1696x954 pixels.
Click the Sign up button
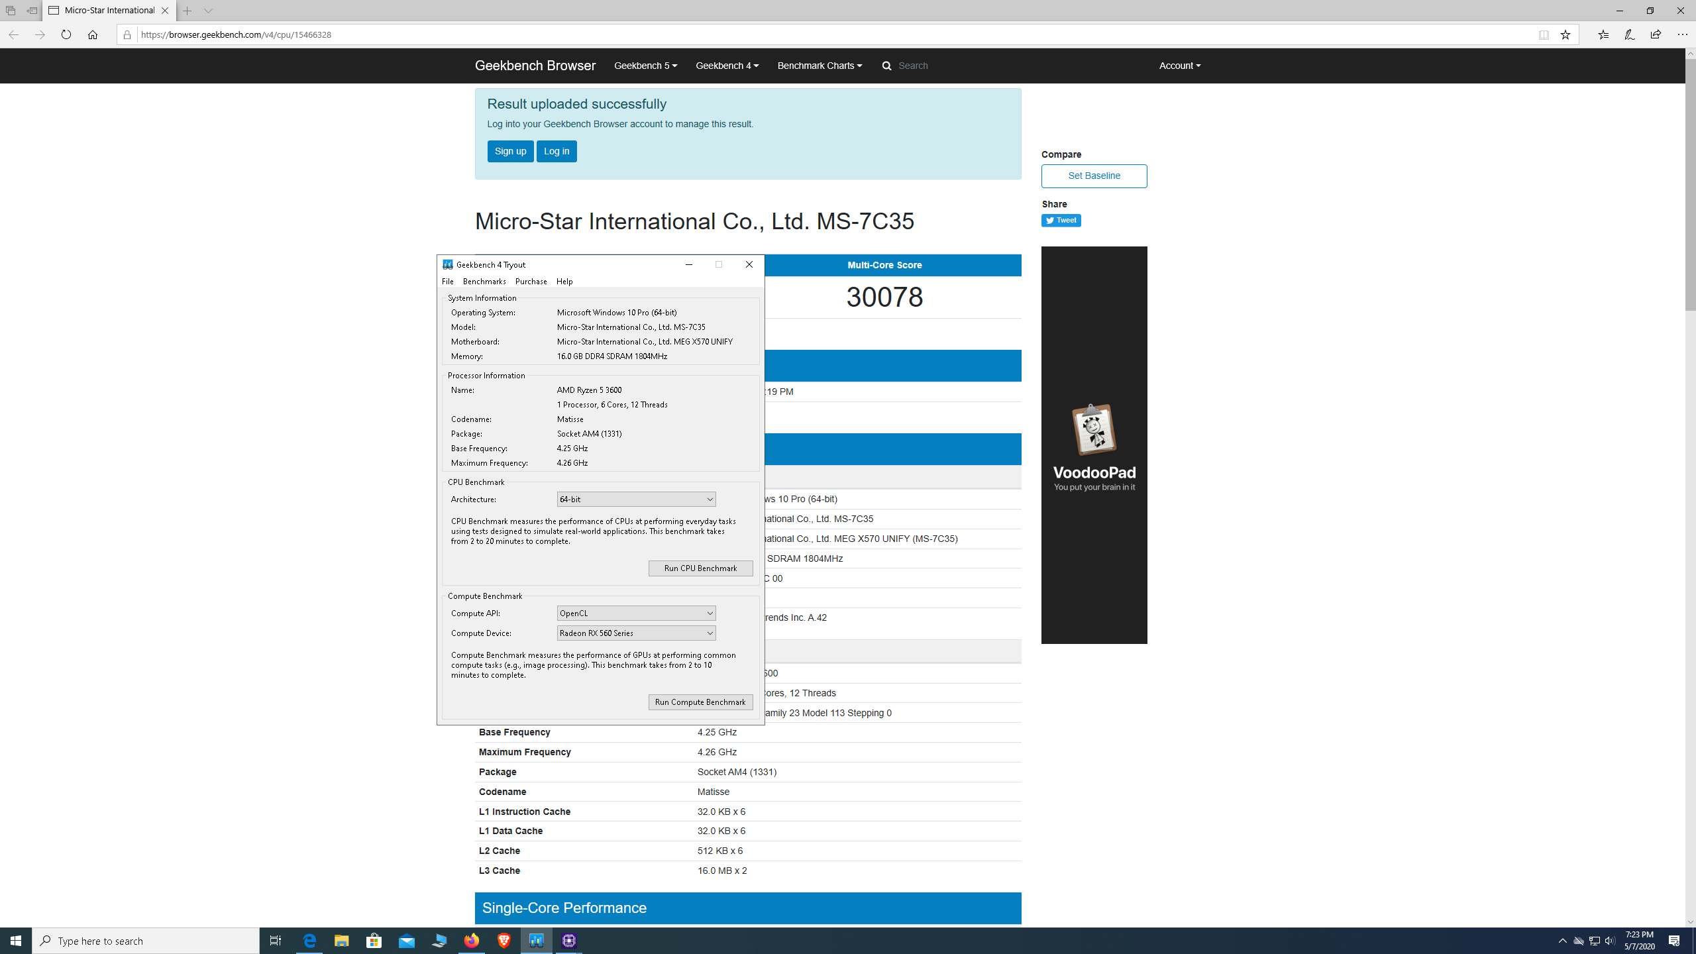point(510,151)
